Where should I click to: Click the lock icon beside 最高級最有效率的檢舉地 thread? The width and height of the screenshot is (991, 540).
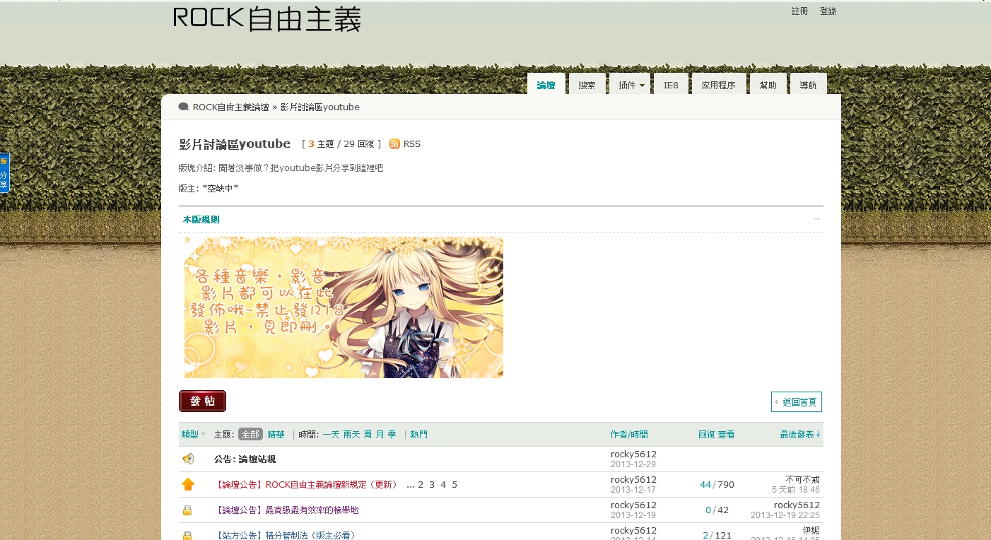point(187,510)
